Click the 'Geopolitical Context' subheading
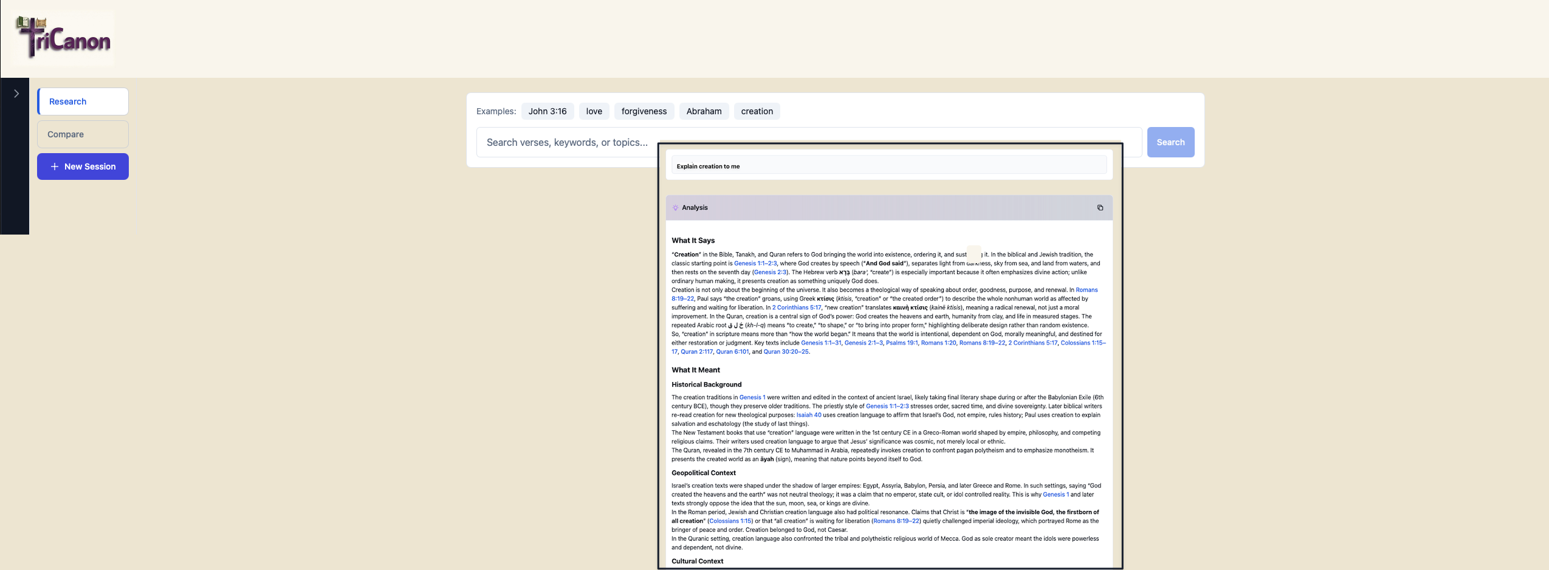1549x570 pixels. (703, 473)
